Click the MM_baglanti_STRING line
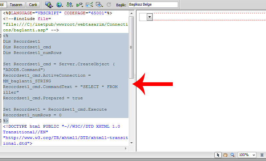Viewport: 266px width, 161px height. pyautogui.click(x=27, y=81)
